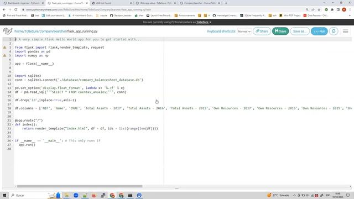
Task: Open the SQLite Frequently Asked bookmark
Action: 253,15
